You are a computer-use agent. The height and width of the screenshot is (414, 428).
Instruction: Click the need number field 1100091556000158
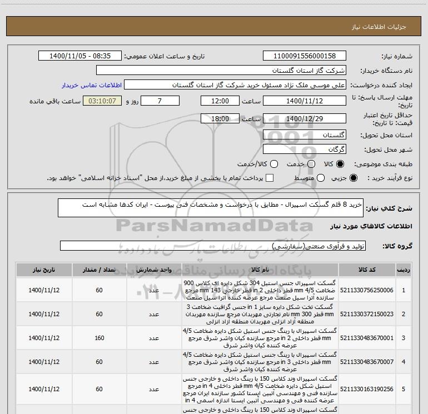pyautogui.click(x=305, y=56)
